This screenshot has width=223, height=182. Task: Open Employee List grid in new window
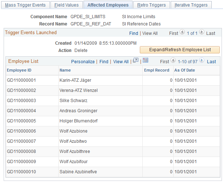(135, 60)
